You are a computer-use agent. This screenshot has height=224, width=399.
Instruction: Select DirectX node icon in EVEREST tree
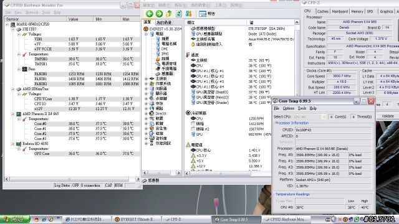click(x=152, y=113)
